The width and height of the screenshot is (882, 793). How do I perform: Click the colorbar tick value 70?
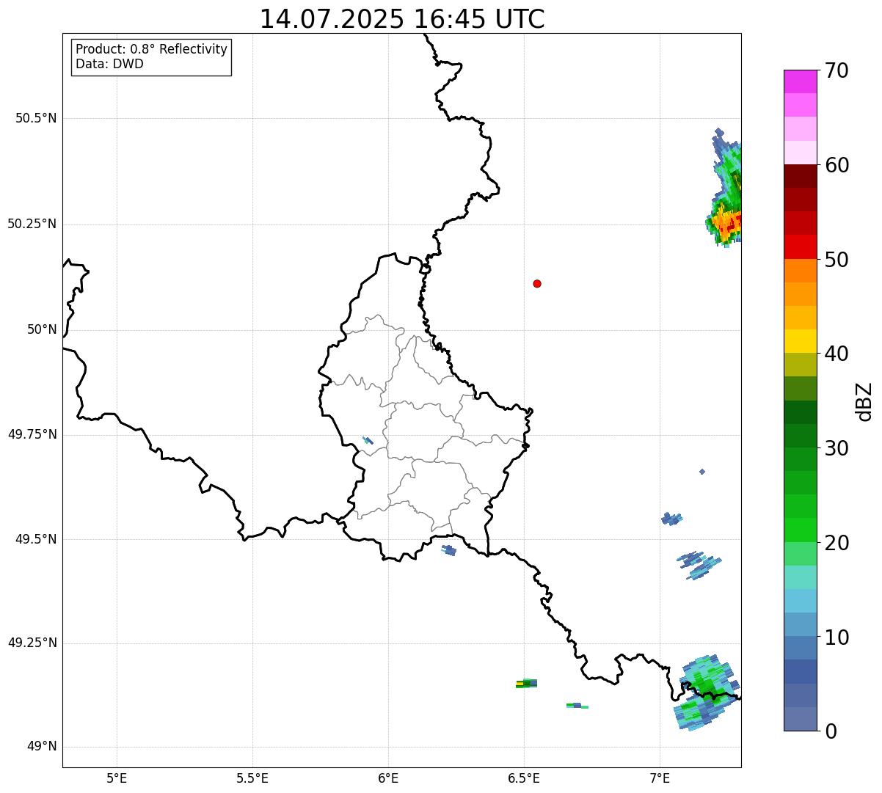click(x=837, y=71)
